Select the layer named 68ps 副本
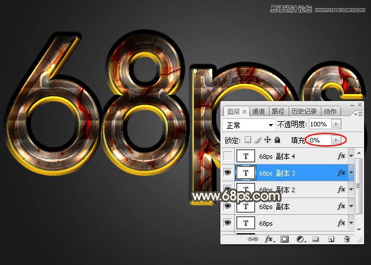Image resolution: width=371 pixels, height=265 pixels. pyautogui.click(x=275, y=207)
